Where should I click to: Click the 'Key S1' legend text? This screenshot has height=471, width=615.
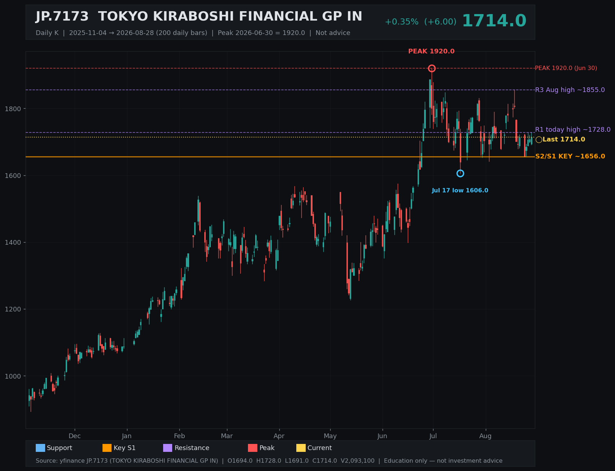125,448
